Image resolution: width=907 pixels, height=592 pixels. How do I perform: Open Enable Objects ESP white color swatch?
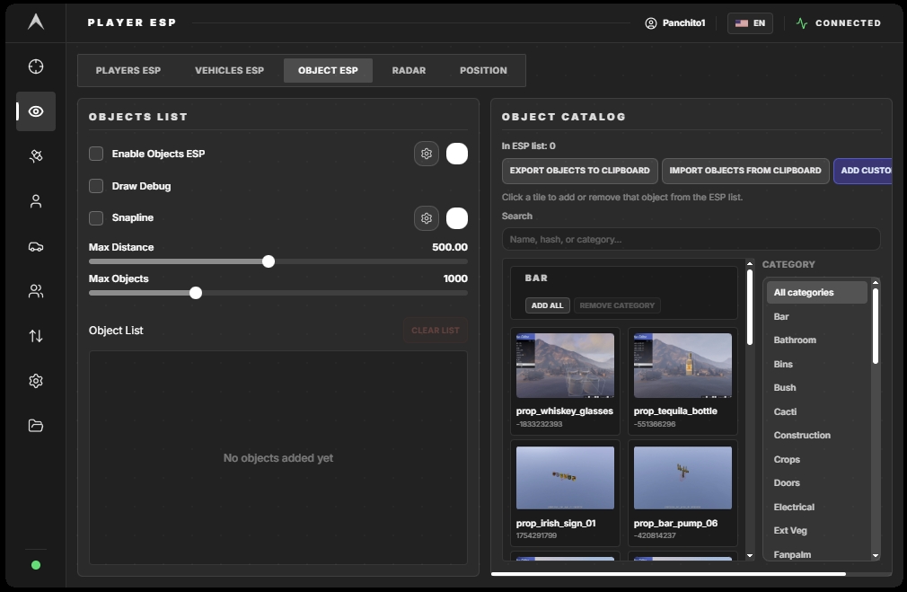click(x=457, y=154)
